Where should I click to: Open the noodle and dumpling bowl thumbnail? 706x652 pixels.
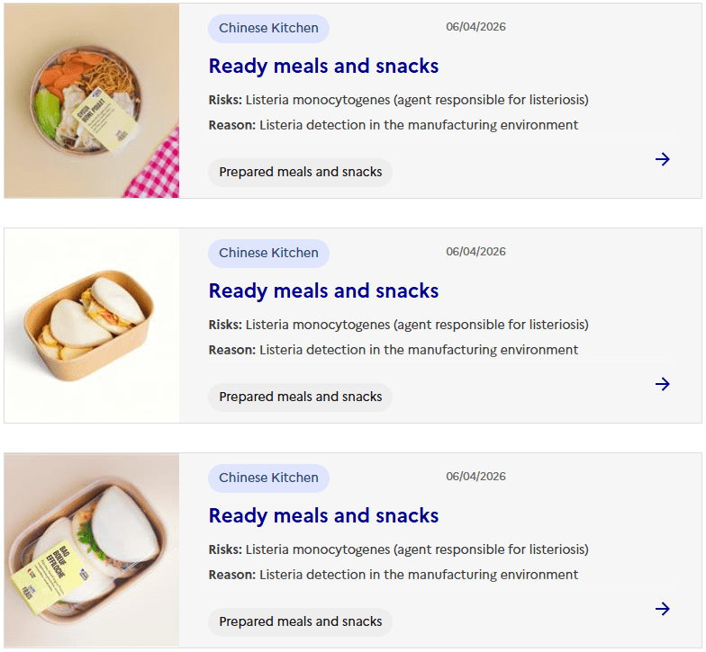click(x=92, y=101)
